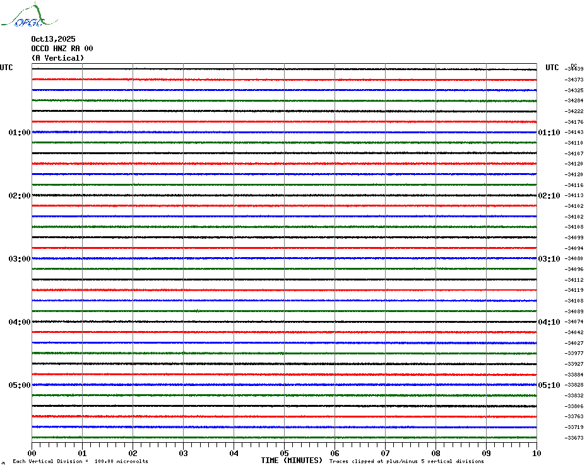Click the 01:00 hour label on left

click(x=19, y=133)
